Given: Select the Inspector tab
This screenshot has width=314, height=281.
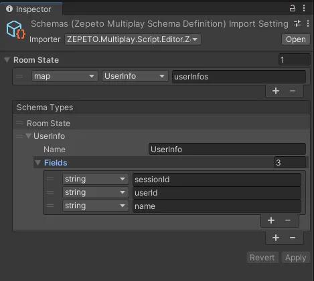Looking at the screenshot, I should click(x=31, y=9).
